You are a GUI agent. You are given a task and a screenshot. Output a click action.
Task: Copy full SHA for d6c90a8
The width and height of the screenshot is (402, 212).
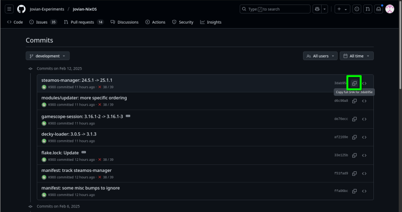(x=354, y=101)
